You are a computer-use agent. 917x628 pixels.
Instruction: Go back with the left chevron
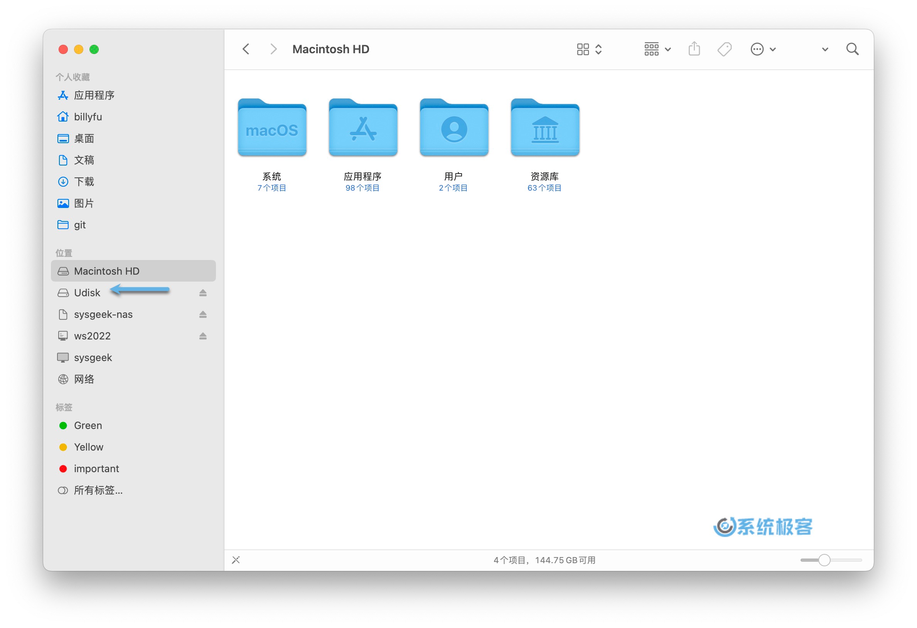click(246, 49)
